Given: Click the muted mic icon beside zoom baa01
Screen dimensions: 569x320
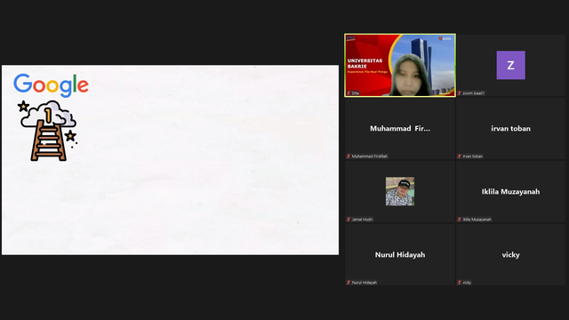Looking at the screenshot, I should click(x=460, y=93).
